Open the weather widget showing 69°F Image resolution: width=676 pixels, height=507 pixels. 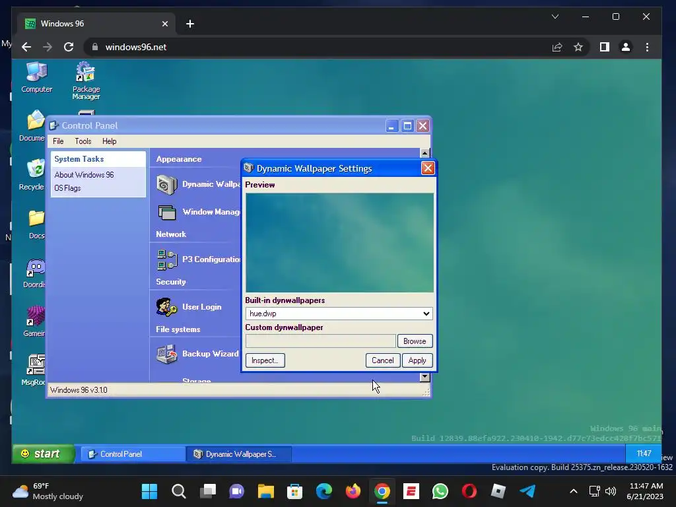(48, 491)
